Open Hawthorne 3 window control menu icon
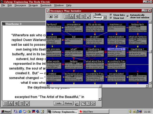The image size is (153, 114). [x=4, y=24]
